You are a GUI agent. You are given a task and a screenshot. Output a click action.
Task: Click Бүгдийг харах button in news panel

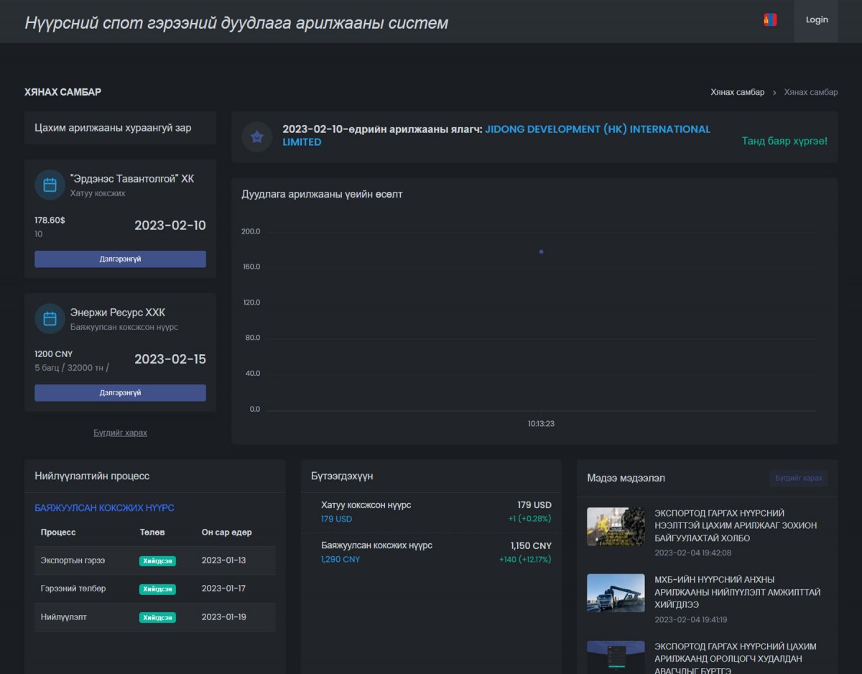798,479
